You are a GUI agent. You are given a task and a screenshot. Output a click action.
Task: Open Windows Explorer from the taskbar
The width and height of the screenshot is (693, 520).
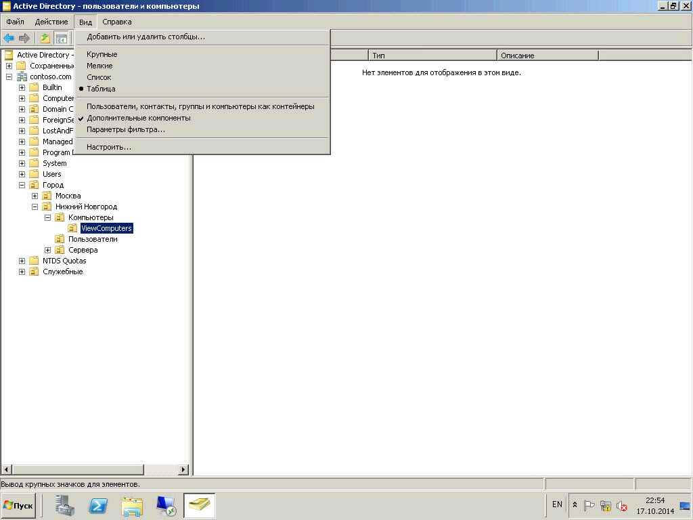[132, 505]
